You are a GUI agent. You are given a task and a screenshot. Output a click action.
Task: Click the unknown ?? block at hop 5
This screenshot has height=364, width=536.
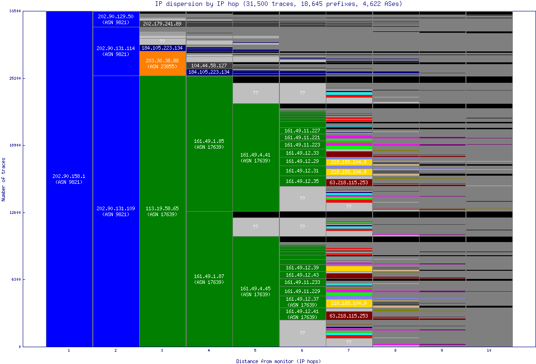click(x=256, y=92)
